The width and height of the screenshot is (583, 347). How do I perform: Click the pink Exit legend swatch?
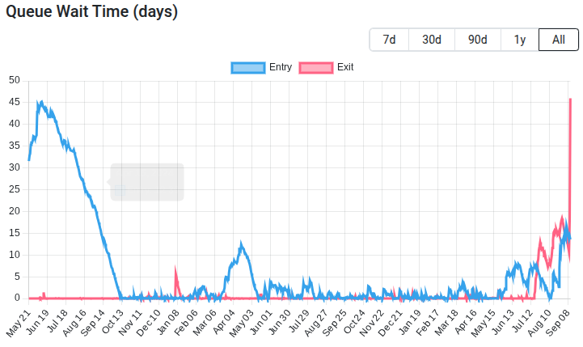pyautogui.click(x=316, y=67)
